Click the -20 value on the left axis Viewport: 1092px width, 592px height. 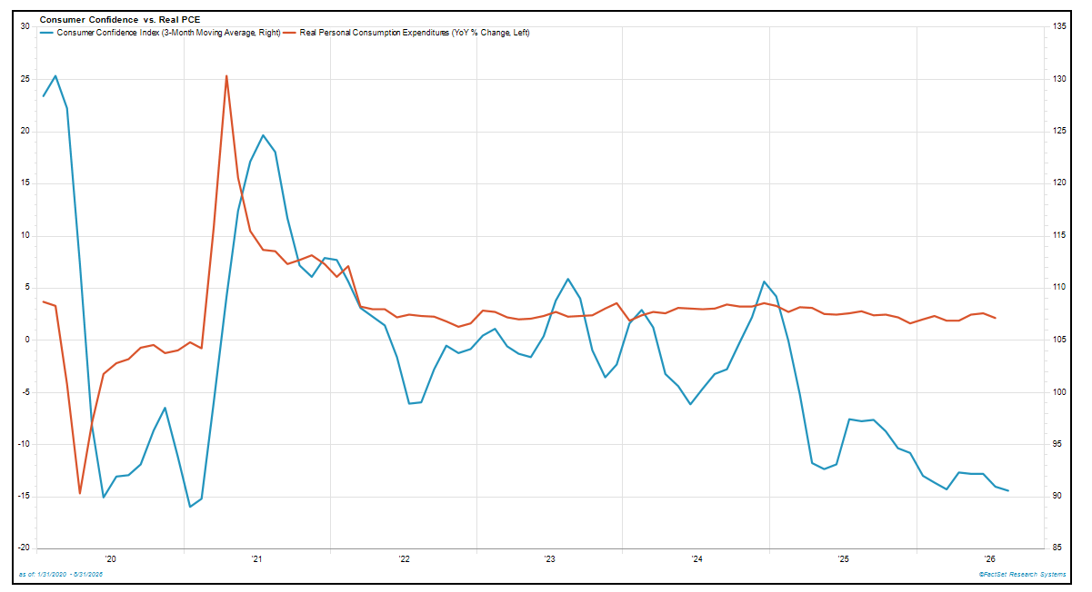[24, 548]
